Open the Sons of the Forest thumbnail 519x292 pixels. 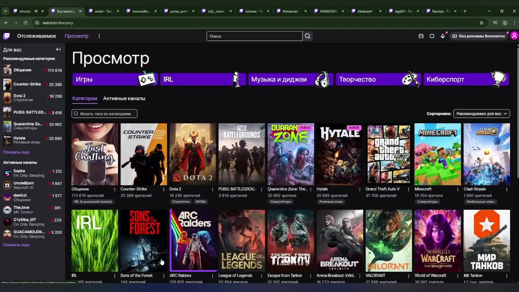[x=144, y=240]
